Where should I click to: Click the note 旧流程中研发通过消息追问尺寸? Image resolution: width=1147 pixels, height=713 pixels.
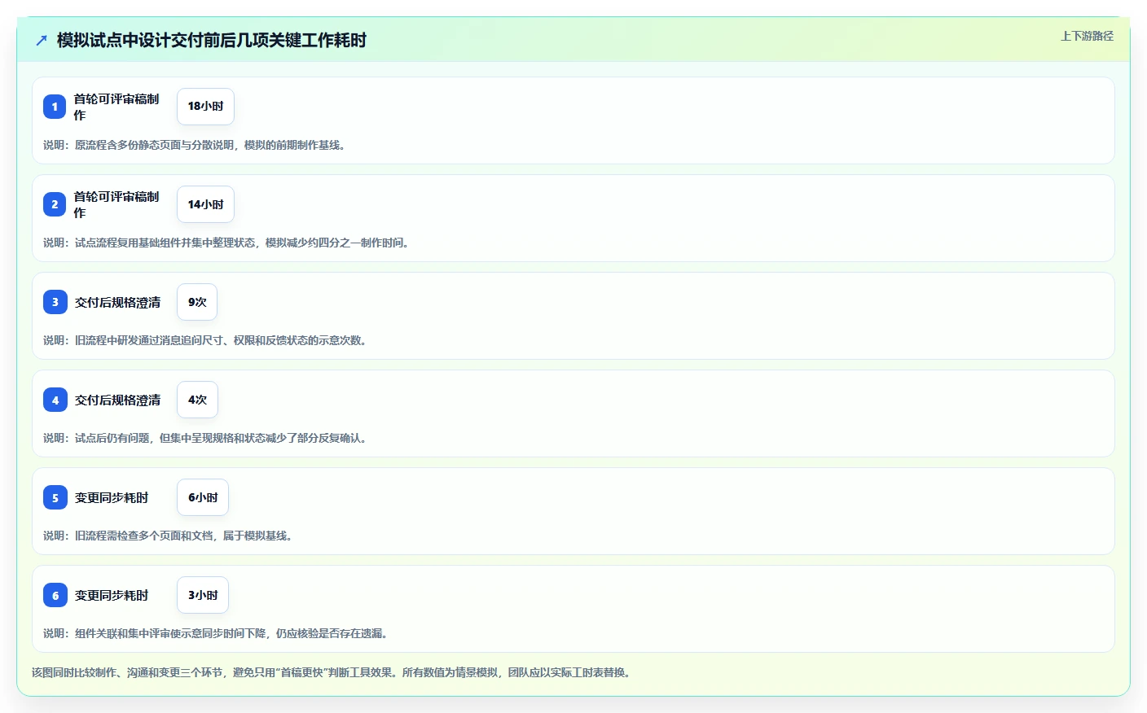pos(206,340)
